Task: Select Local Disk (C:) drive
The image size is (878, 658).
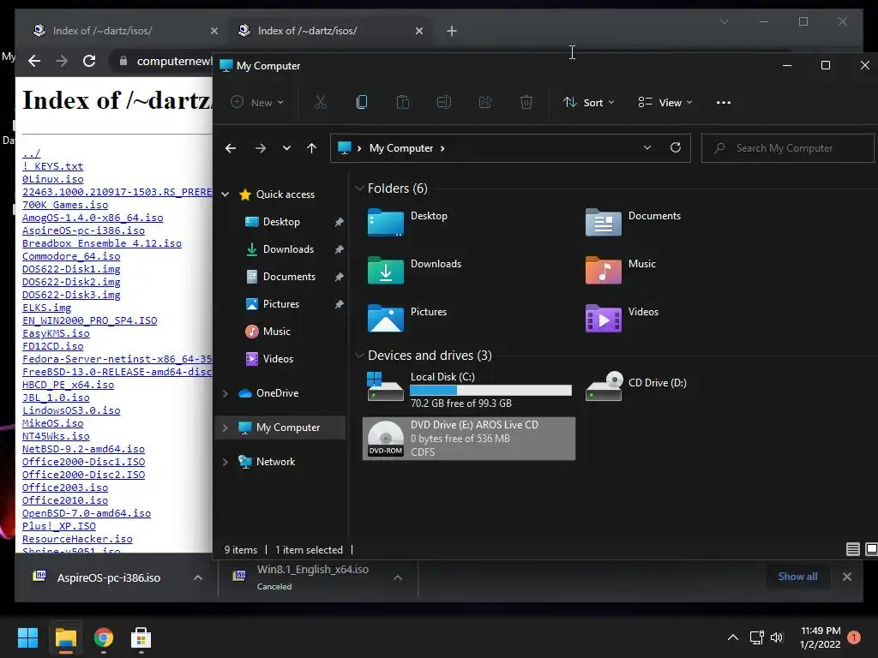Action: point(469,390)
